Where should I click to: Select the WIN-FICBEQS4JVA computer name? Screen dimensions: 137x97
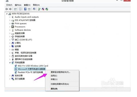pyautogui.click(x=21, y=14)
